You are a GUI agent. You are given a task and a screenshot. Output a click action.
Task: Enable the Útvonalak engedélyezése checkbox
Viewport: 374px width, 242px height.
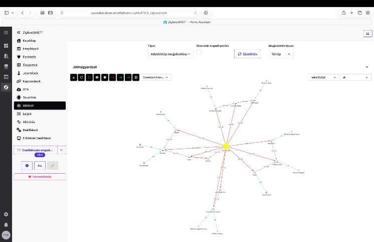199,52
